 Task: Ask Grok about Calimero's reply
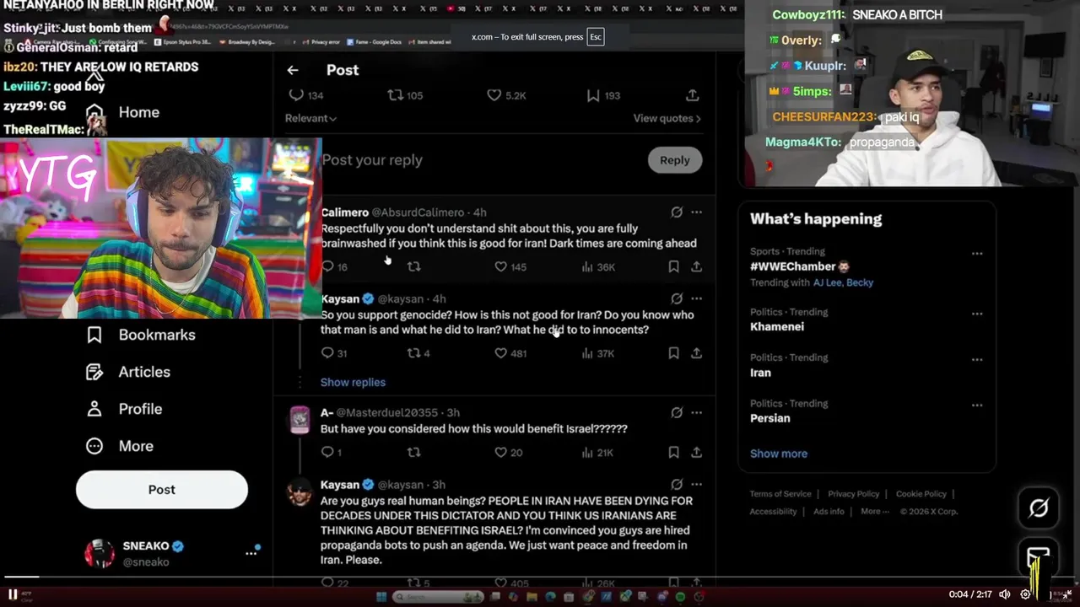(677, 212)
